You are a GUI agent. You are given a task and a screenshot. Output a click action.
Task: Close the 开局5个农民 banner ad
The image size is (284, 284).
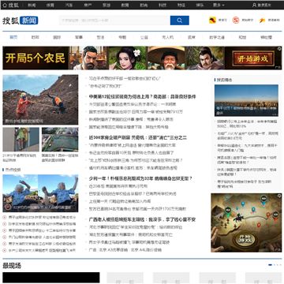pyautogui.click(x=279, y=49)
